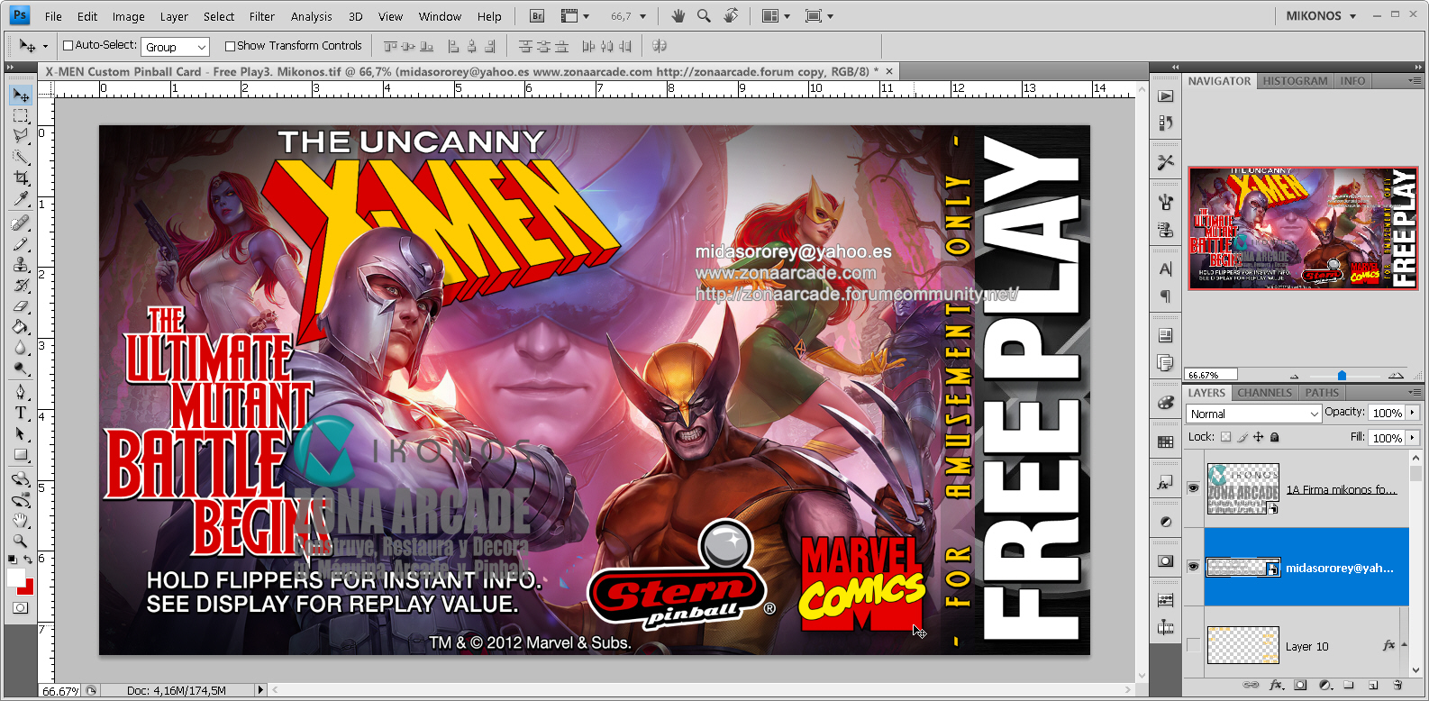The height and width of the screenshot is (701, 1429).
Task: Enable Show Transform Controls checkbox
Action: (230, 46)
